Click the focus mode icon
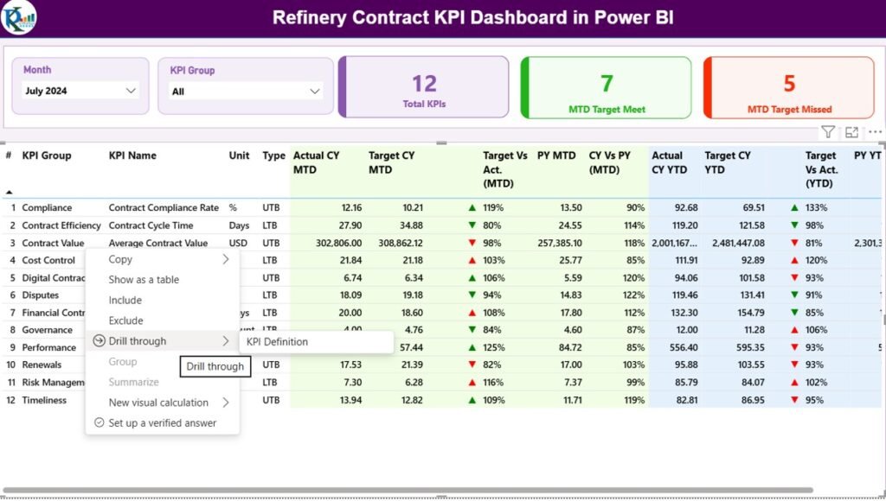The width and height of the screenshot is (886, 501). pyautogui.click(x=851, y=132)
